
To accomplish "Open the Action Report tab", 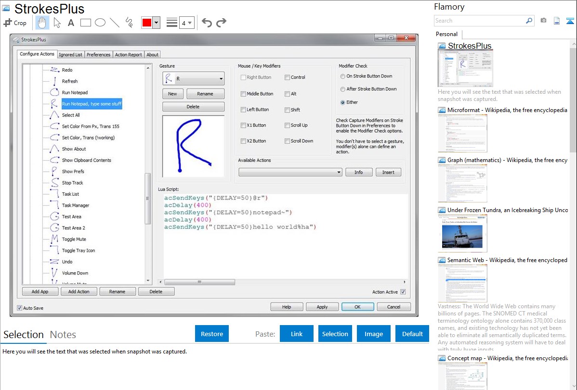I will click(129, 54).
